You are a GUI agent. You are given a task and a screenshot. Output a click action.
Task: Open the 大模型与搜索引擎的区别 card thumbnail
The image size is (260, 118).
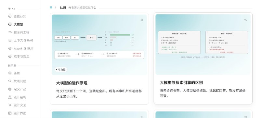tap(203, 44)
